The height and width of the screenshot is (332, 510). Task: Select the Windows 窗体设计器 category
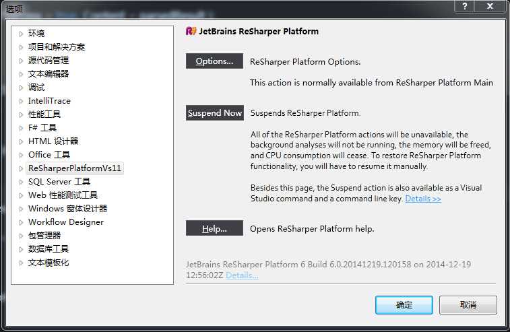click(67, 209)
